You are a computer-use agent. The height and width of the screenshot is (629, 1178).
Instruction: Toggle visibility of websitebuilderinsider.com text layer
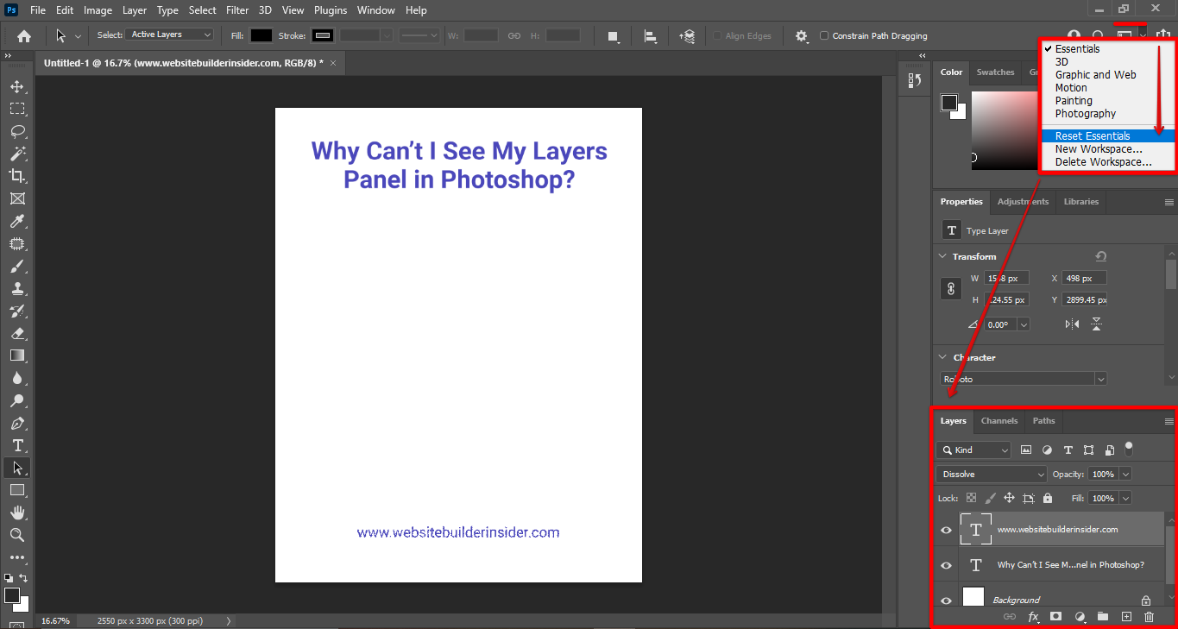[x=946, y=530]
